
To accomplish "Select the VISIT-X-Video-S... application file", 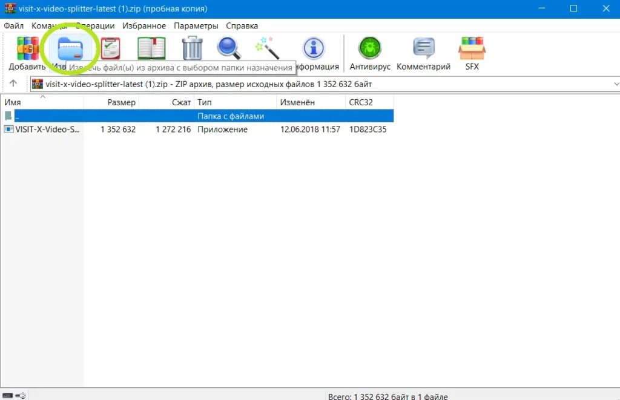I will [x=42, y=130].
